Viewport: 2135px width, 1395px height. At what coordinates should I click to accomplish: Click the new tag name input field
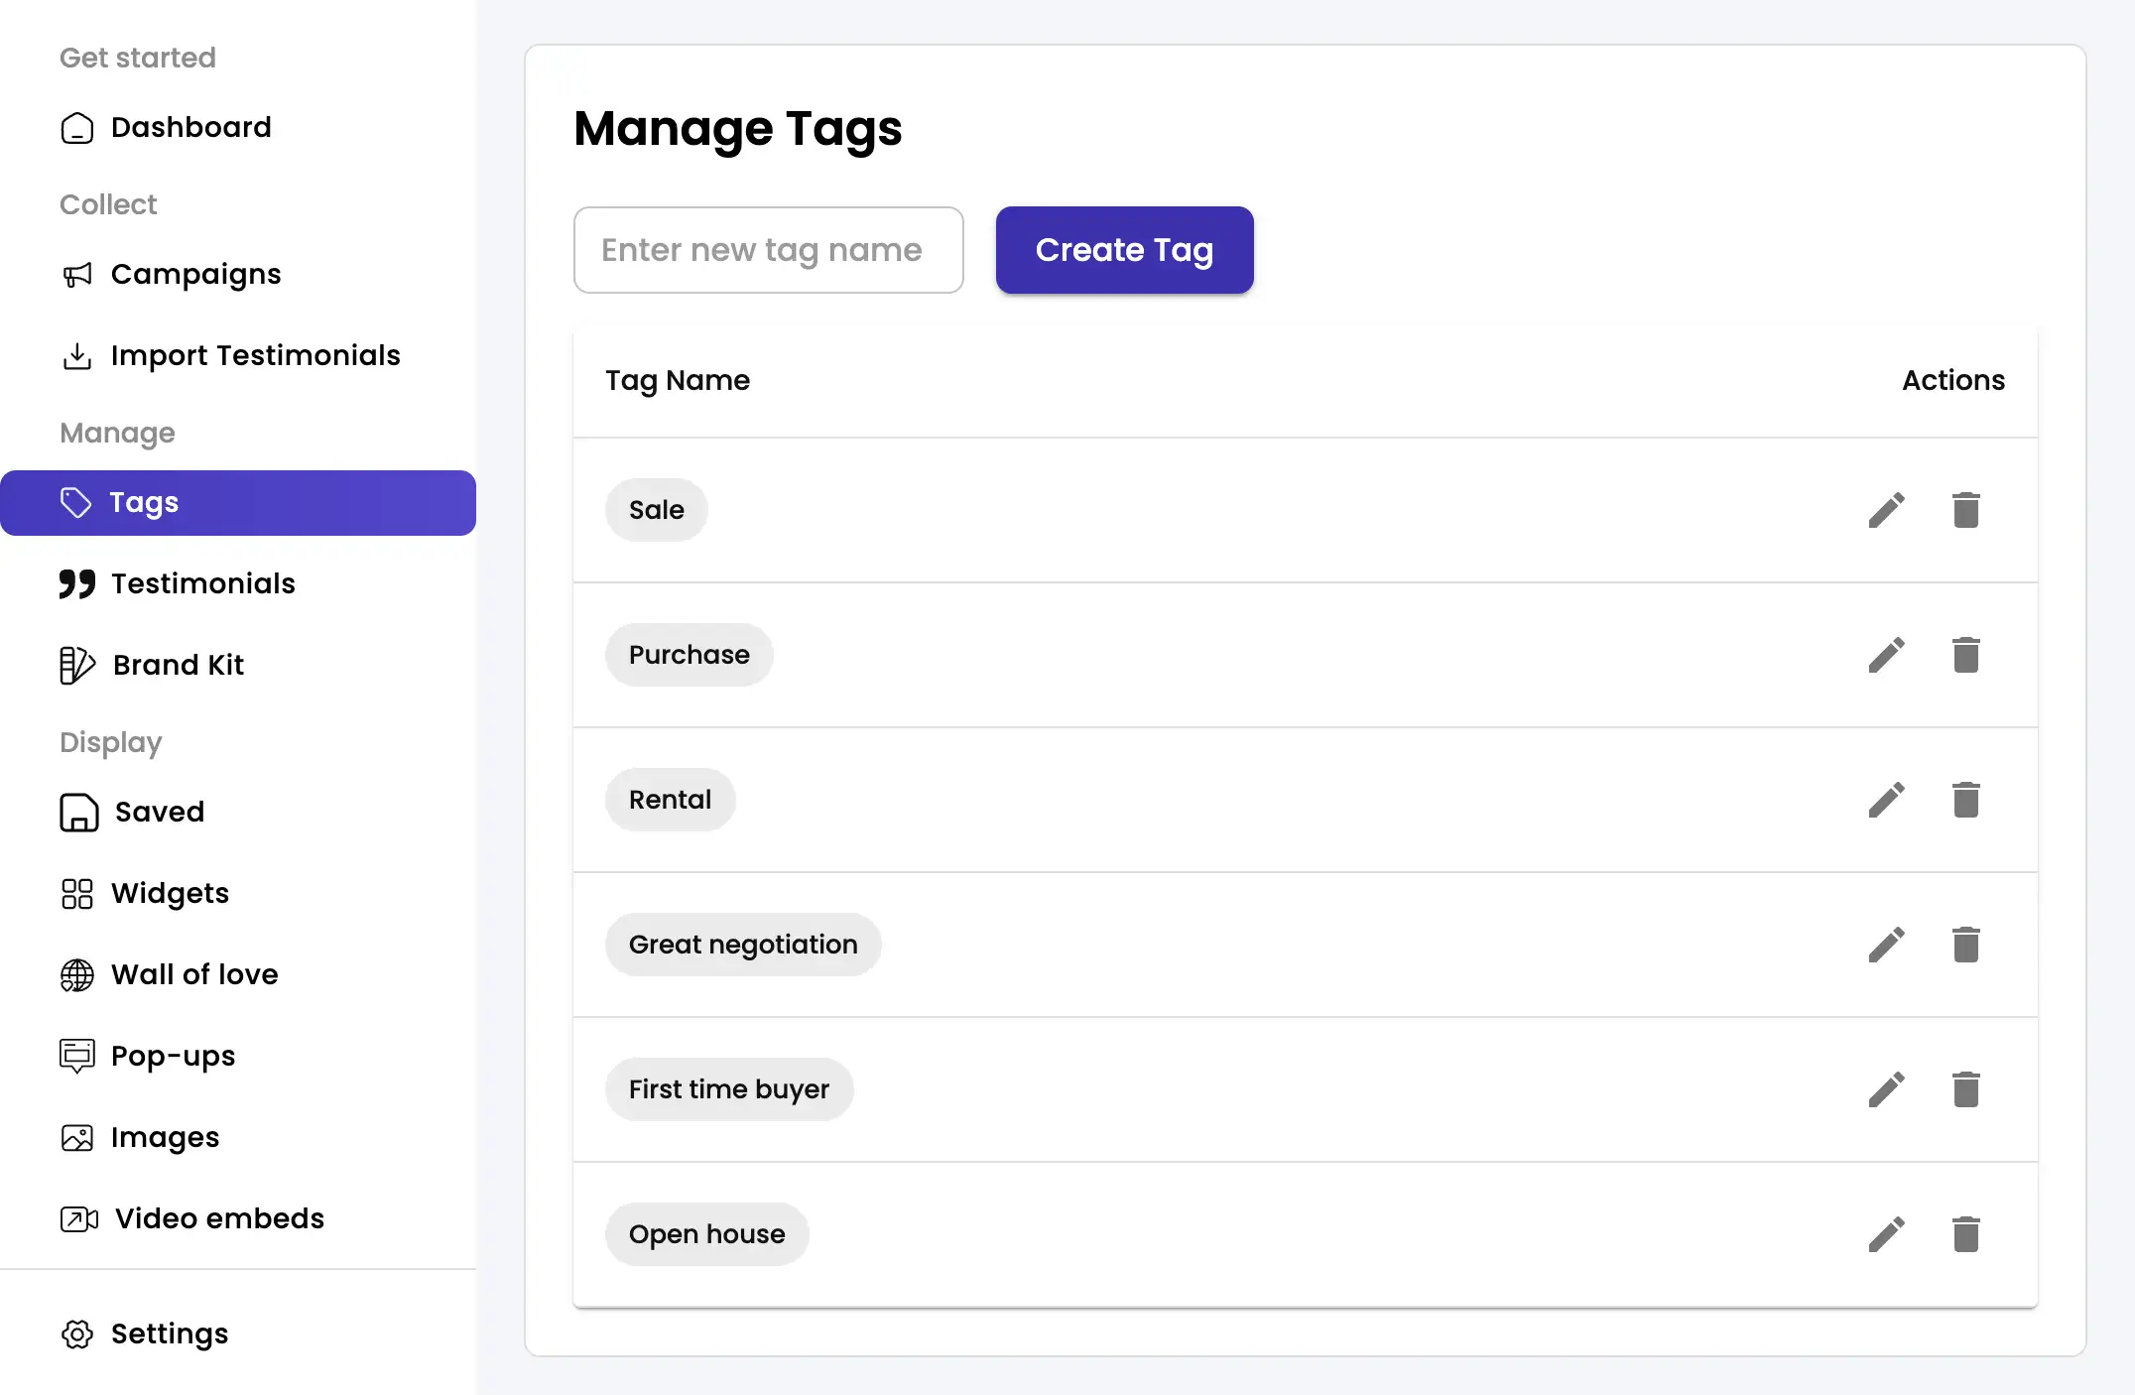769,250
